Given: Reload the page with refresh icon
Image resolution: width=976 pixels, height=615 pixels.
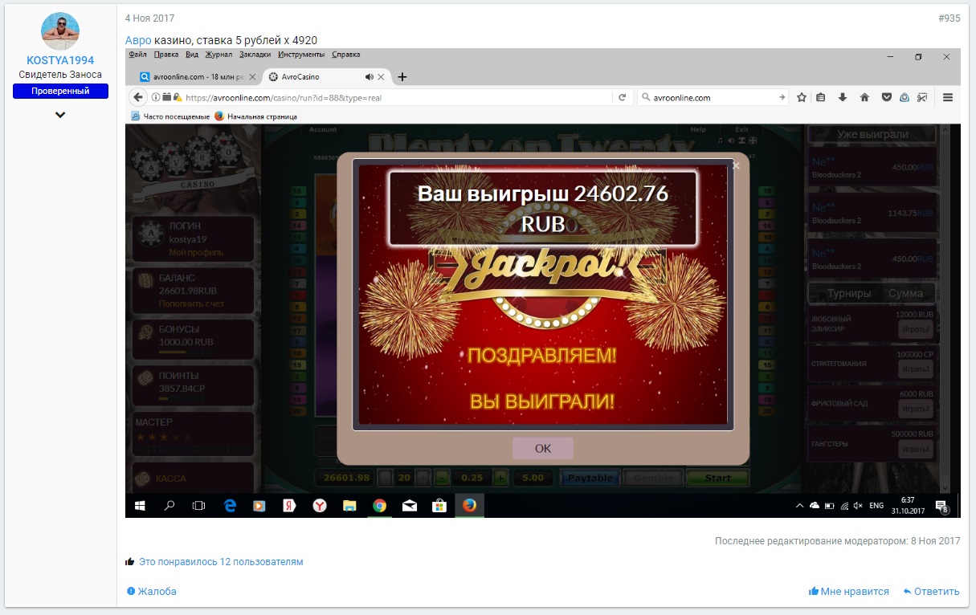Looking at the screenshot, I should click(621, 97).
